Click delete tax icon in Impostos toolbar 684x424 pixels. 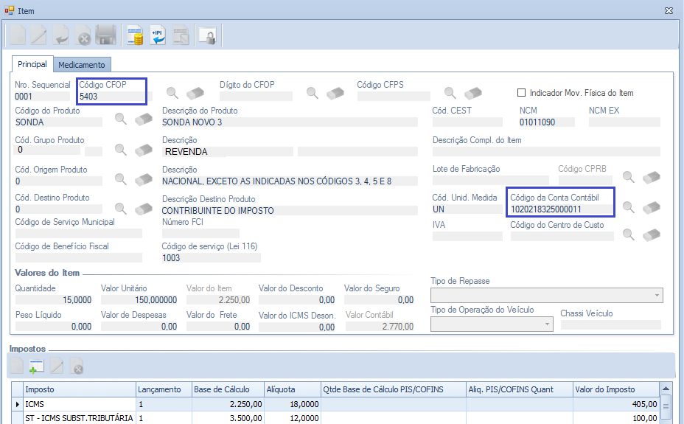[x=77, y=366]
